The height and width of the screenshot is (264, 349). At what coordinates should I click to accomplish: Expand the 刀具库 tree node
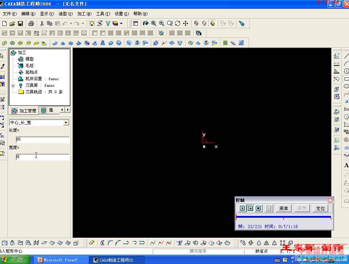pos(13,86)
